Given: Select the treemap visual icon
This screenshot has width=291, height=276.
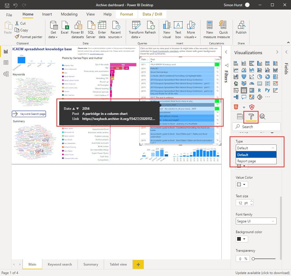Looking at the screenshot, I should point(275,77).
